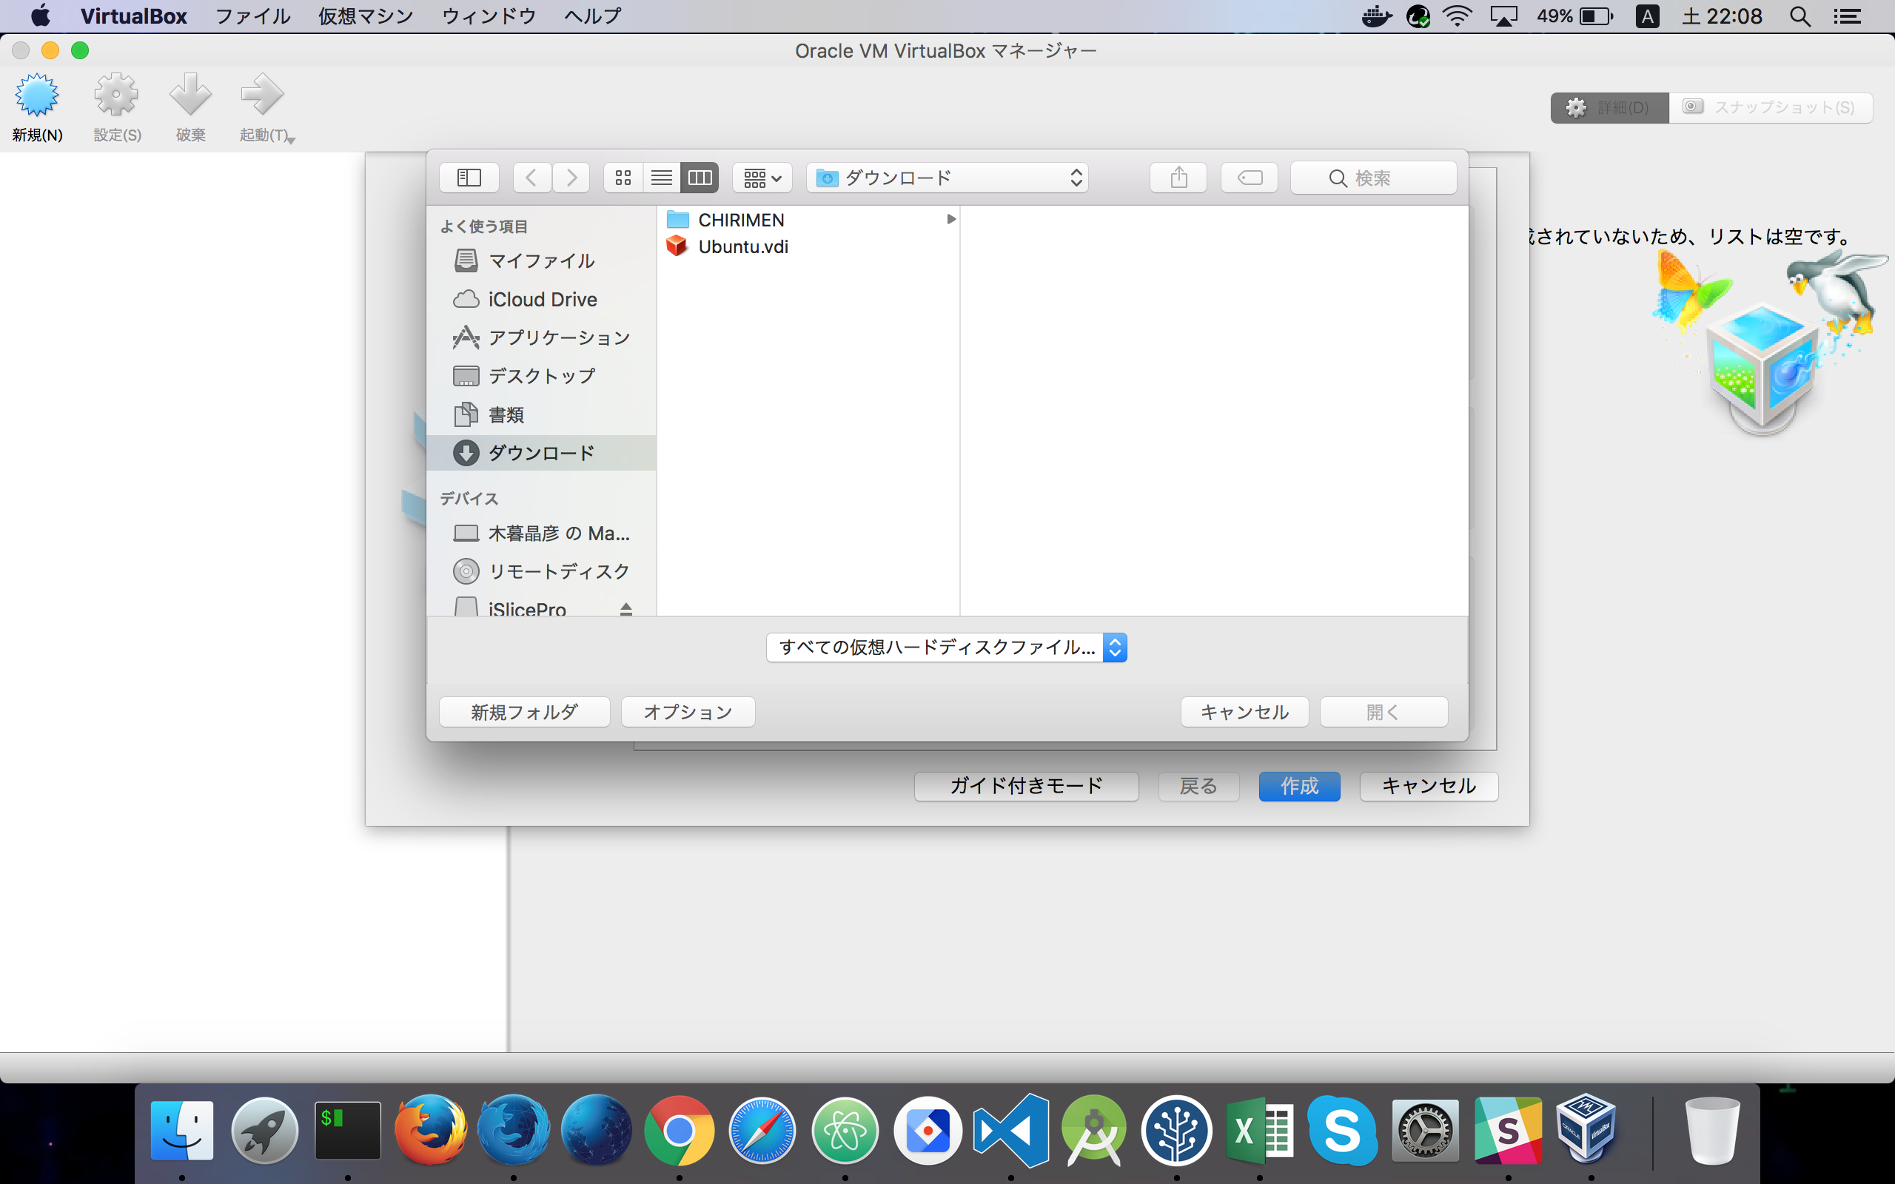The height and width of the screenshot is (1184, 1895).
Task: Open the ファイル menu
Action: (x=252, y=16)
